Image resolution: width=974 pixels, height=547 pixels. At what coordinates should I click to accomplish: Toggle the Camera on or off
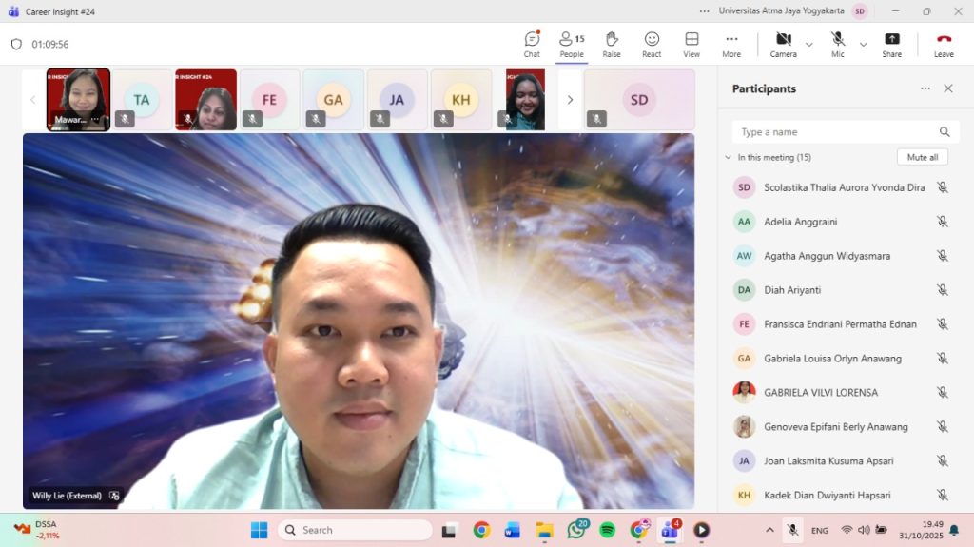coord(783,44)
